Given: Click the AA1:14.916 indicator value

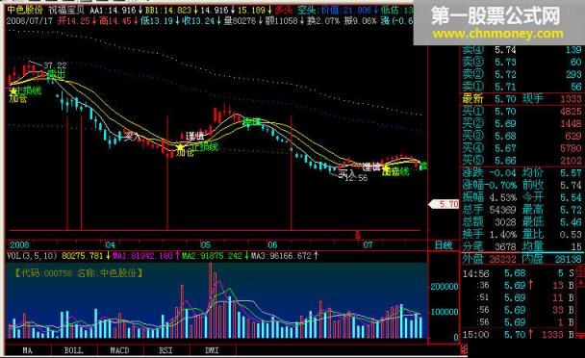Looking at the screenshot, I should [x=116, y=10].
